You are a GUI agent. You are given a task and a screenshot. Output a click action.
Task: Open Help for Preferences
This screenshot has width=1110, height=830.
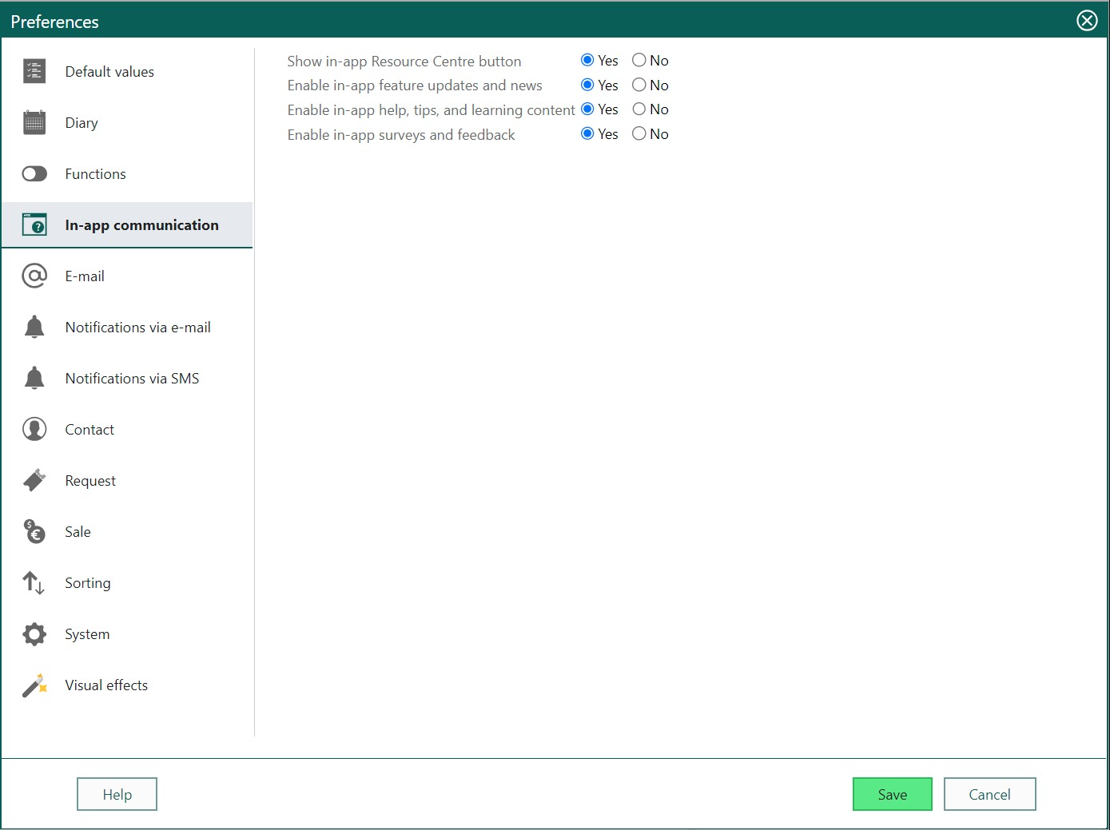click(117, 794)
